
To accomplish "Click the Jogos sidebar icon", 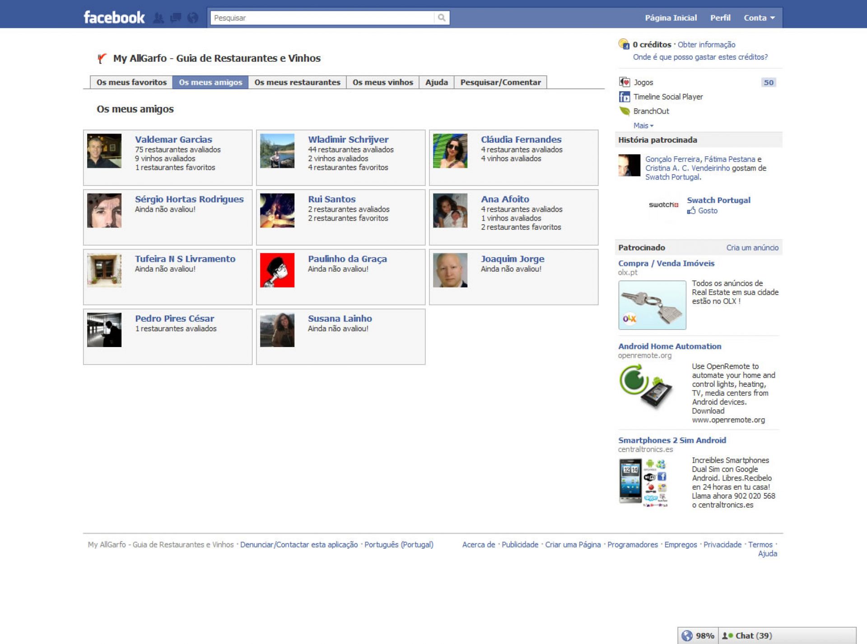I will click(x=625, y=82).
